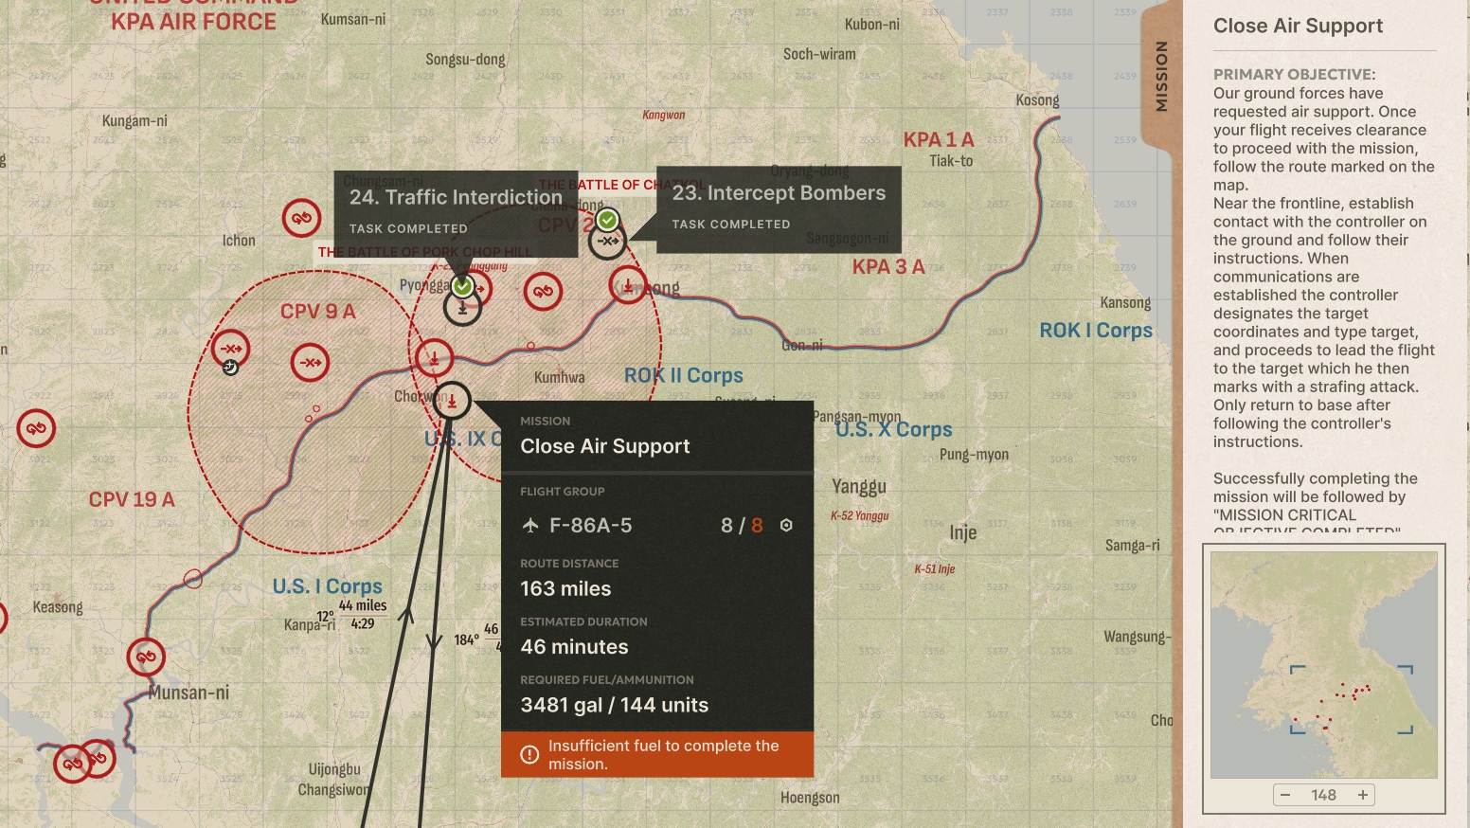1470x828 pixels.
Task: Select the red patrol-loop marker above Ichon
Action: tap(301, 218)
